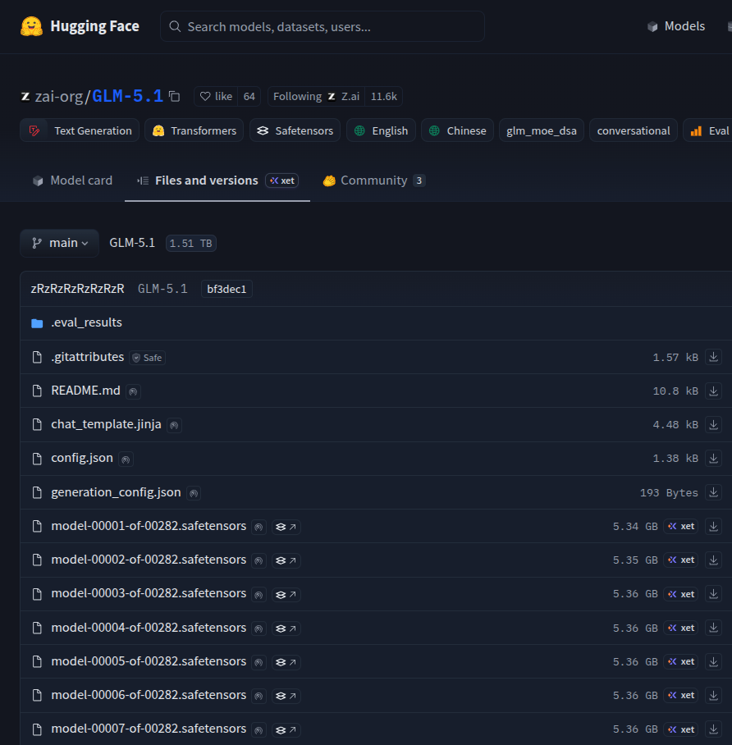Download model-00003-of-00282.safetensors
Viewport: 732px width, 745px height.
[713, 594]
